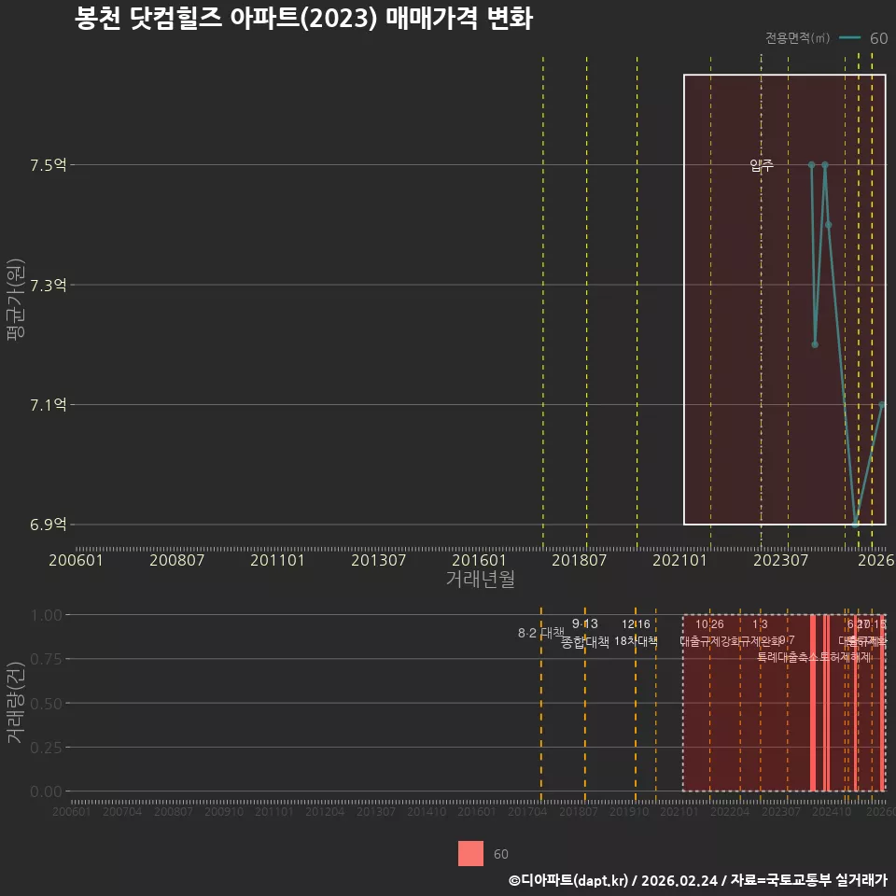Click the 201601 label on the price chart axis
The width and height of the screenshot is (896, 896).
click(x=479, y=560)
